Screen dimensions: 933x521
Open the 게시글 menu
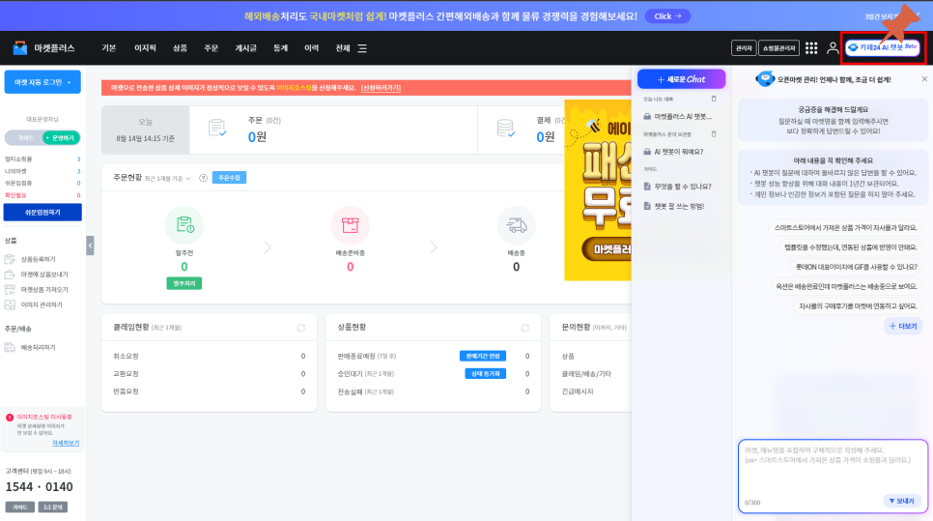pos(245,48)
